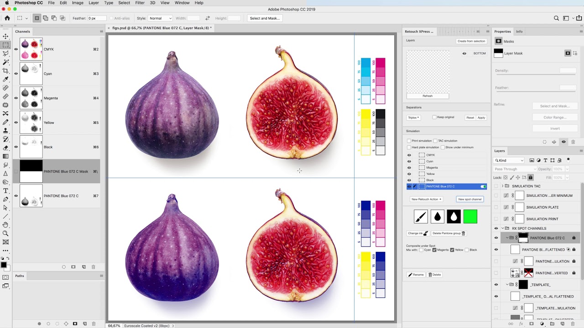Click the new layer icon in Layers panel
Viewport: 584px width, 328px height.
[562, 324]
